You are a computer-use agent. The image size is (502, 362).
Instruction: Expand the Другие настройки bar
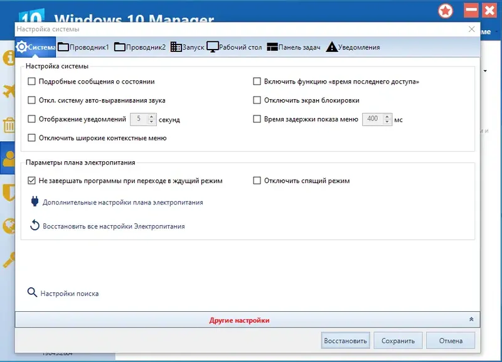click(x=247, y=320)
